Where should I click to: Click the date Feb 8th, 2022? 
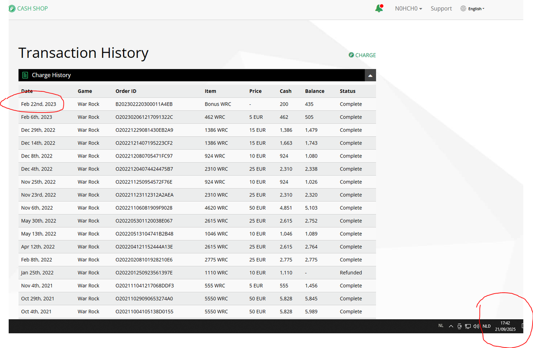[37, 260]
